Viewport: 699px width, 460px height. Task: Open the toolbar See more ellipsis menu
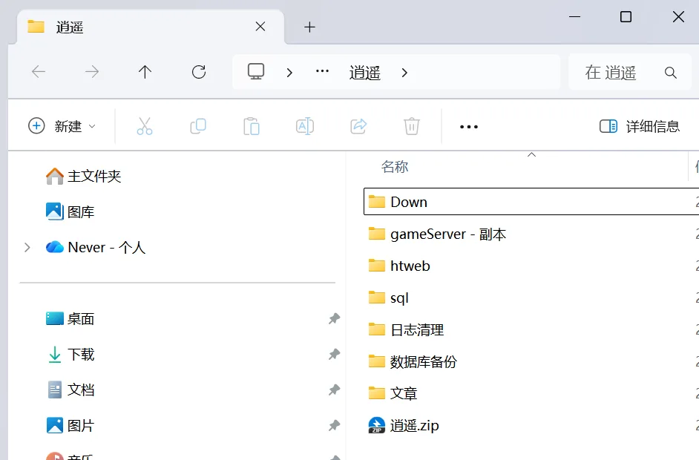pos(468,127)
